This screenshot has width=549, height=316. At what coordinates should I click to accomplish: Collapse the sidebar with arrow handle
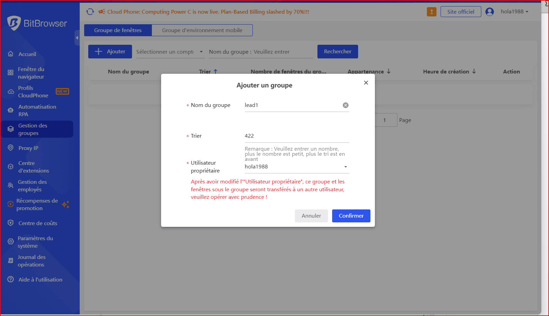point(77,38)
